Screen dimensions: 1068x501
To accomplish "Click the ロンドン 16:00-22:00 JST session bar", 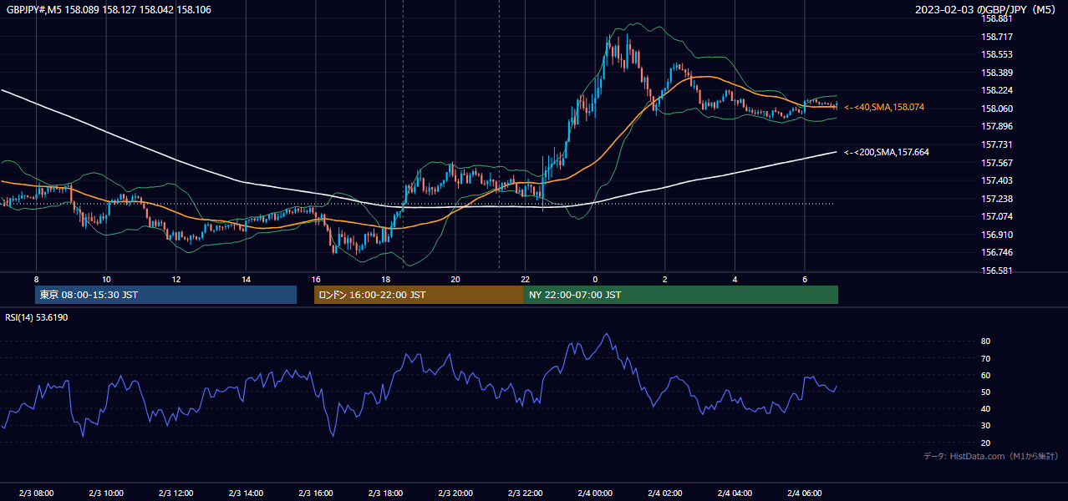I will click(x=419, y=295).
